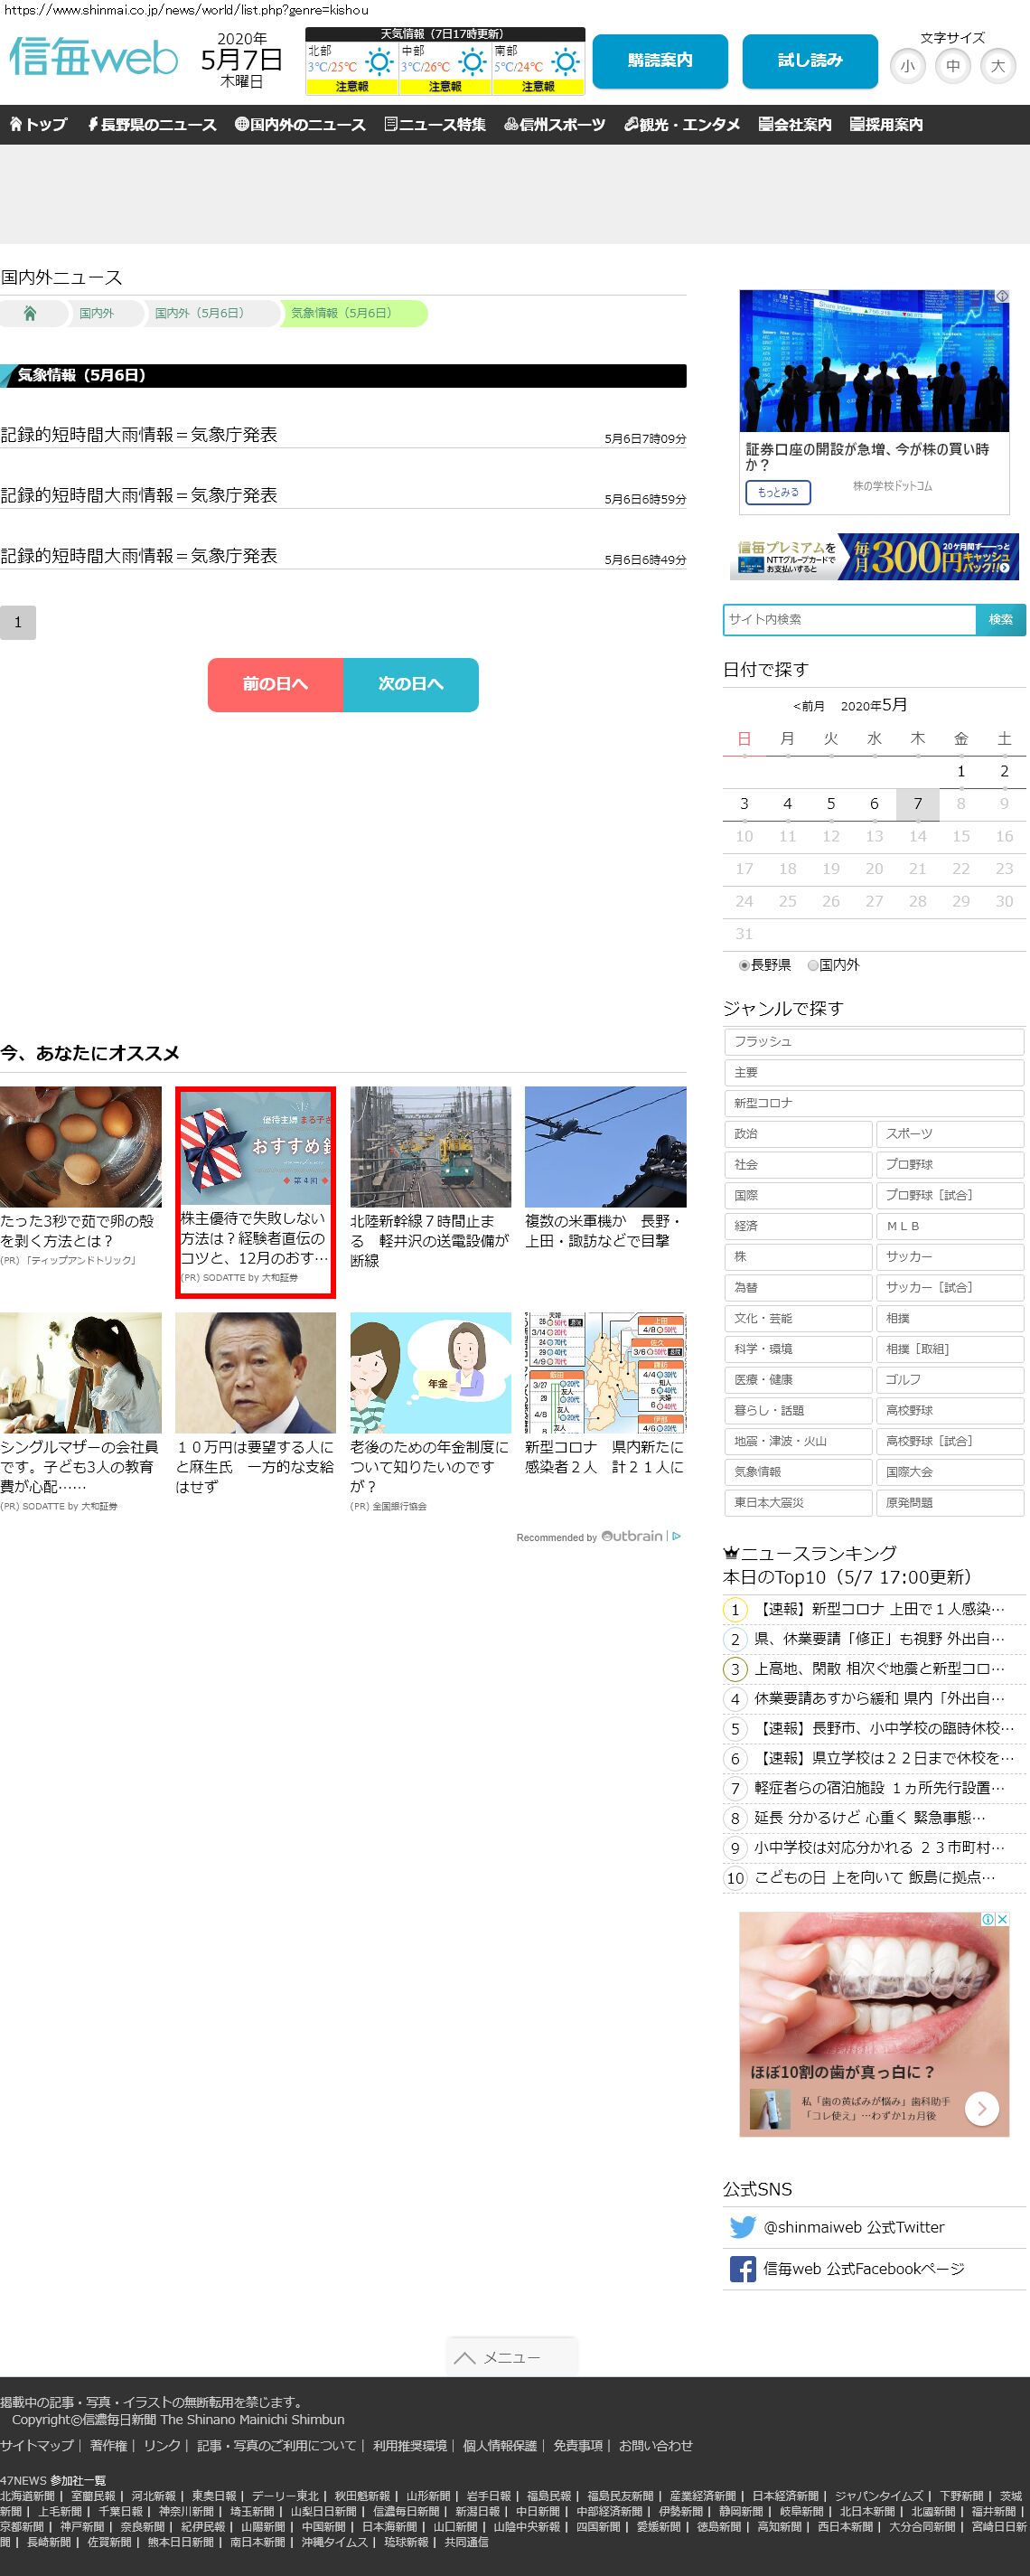This screenshot has width=1030, height=2576.
Task: Click in the サイト内検索 search field
Action: coord(849,620)
